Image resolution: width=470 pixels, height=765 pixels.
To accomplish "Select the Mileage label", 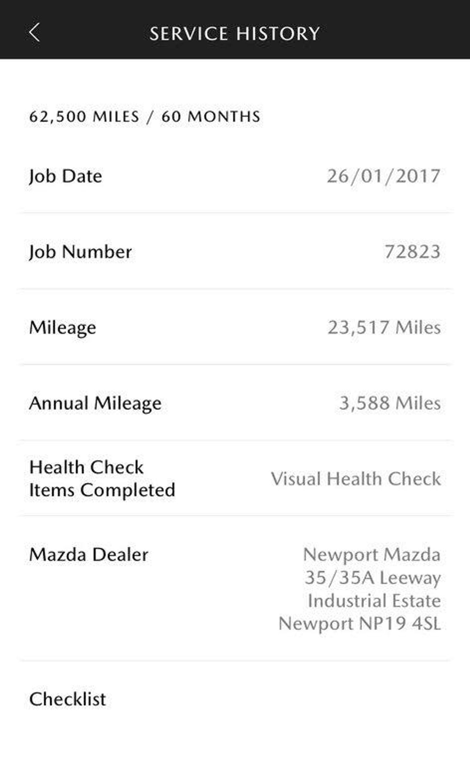I will tap(63, 327).
